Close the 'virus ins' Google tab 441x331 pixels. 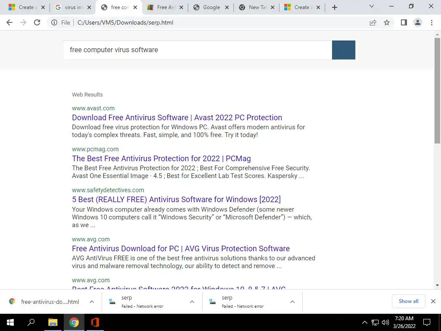click(89, 7)
